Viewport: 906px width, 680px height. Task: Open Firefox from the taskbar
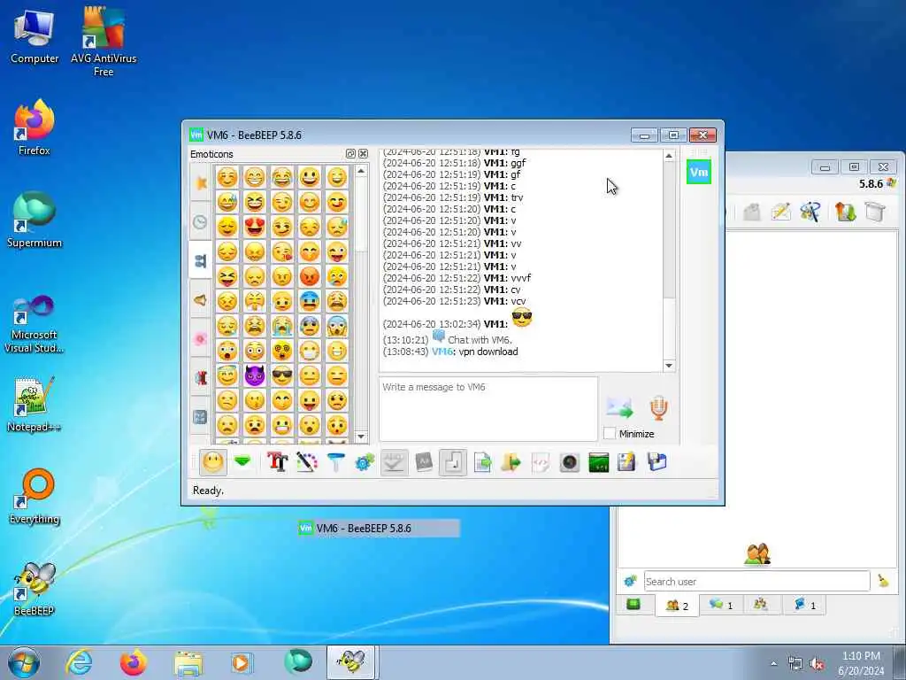(134, 662)
